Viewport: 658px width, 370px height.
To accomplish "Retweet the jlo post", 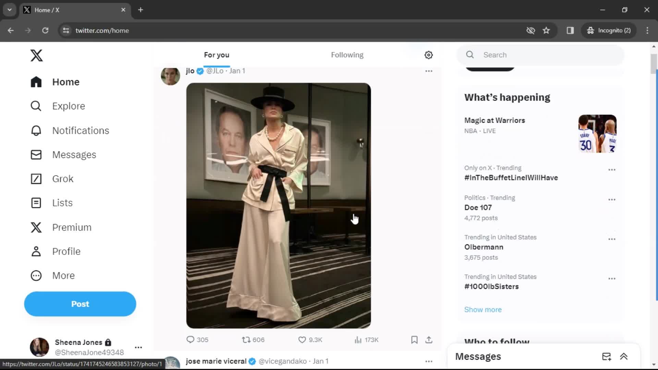I will click(x=245, y=340).
